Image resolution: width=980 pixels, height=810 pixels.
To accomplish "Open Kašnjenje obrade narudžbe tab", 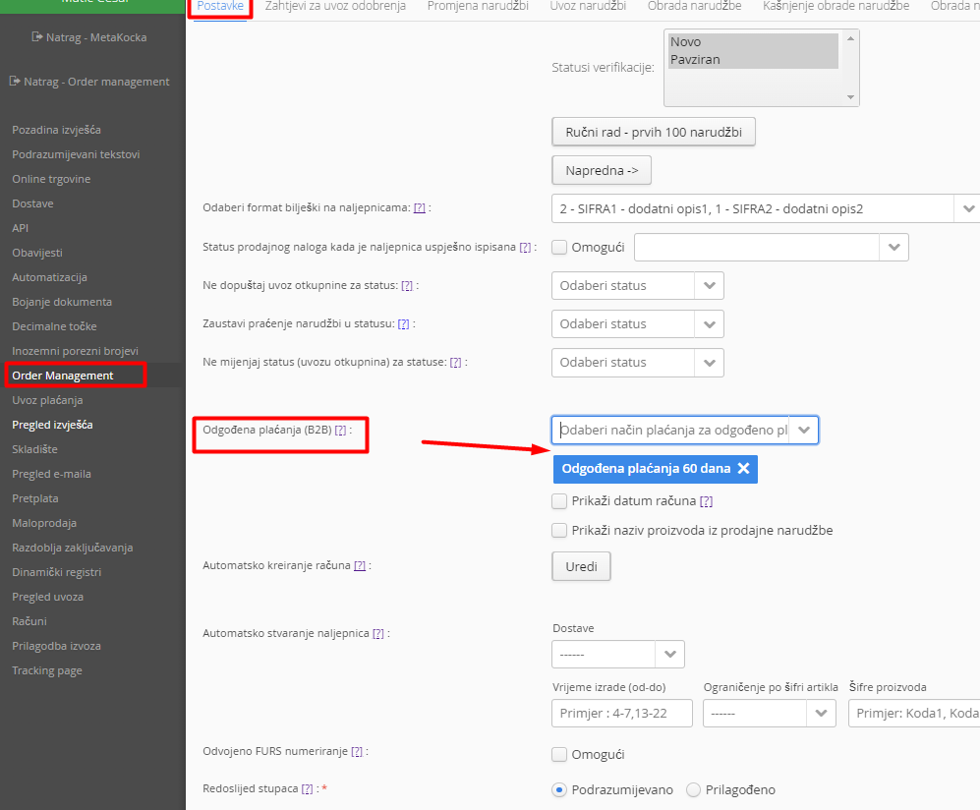I will pyautogui.click(x=836, y=6).
